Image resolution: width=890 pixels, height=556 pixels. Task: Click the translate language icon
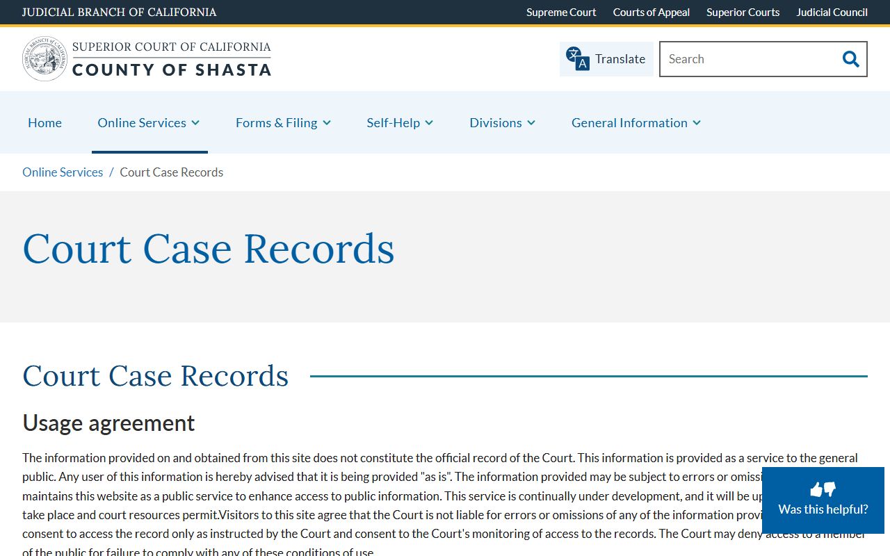click(577, 59)
